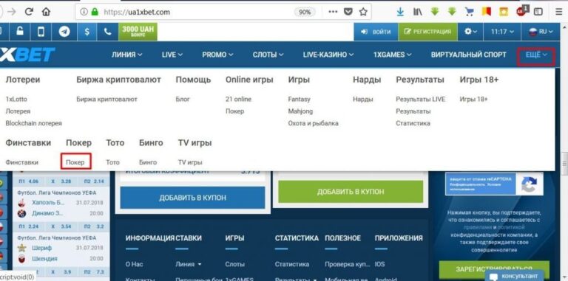The image size is (568, 281).
Task: Open the Консультант chat button
Action: pos(515,276)
